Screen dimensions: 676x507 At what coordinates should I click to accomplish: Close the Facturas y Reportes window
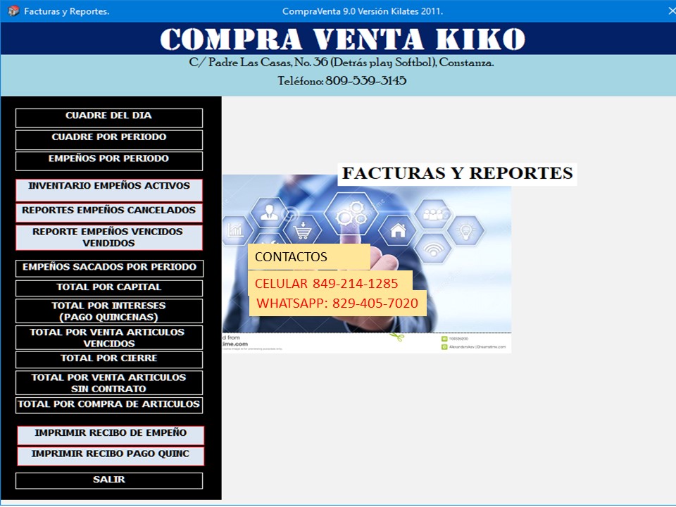(670, 11)
